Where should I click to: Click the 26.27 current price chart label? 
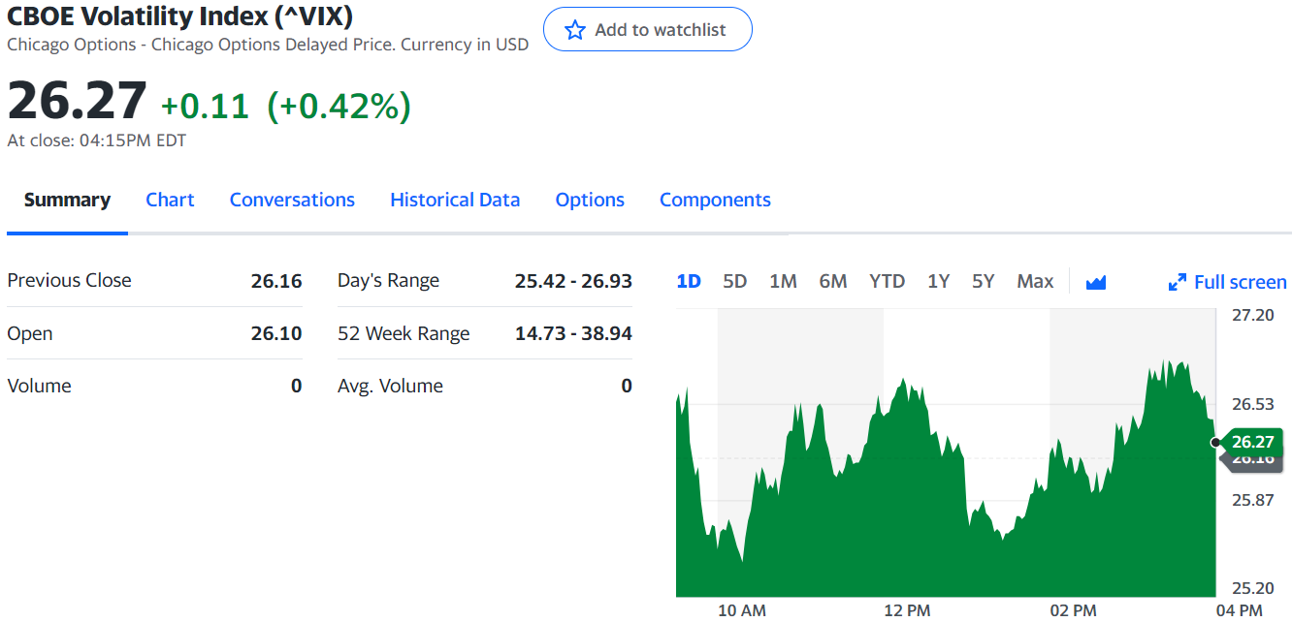pos(1252,442)
